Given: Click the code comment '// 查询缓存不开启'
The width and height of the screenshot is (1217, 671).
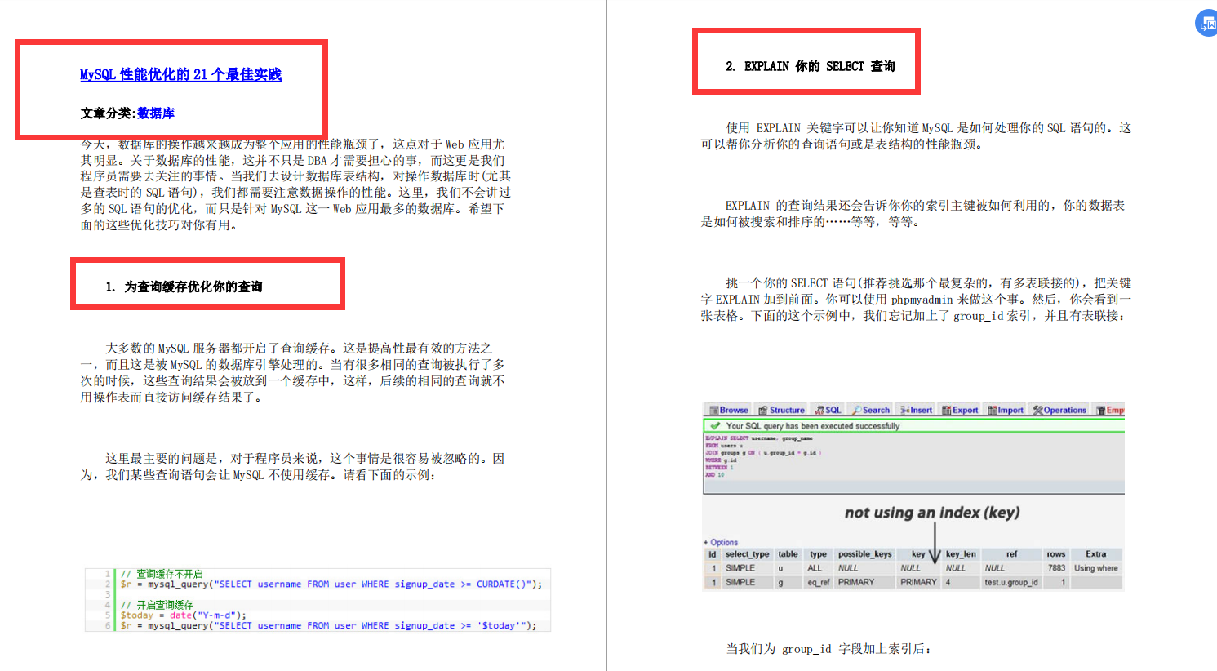Looking at the screenshot, I should click(162, 574).
